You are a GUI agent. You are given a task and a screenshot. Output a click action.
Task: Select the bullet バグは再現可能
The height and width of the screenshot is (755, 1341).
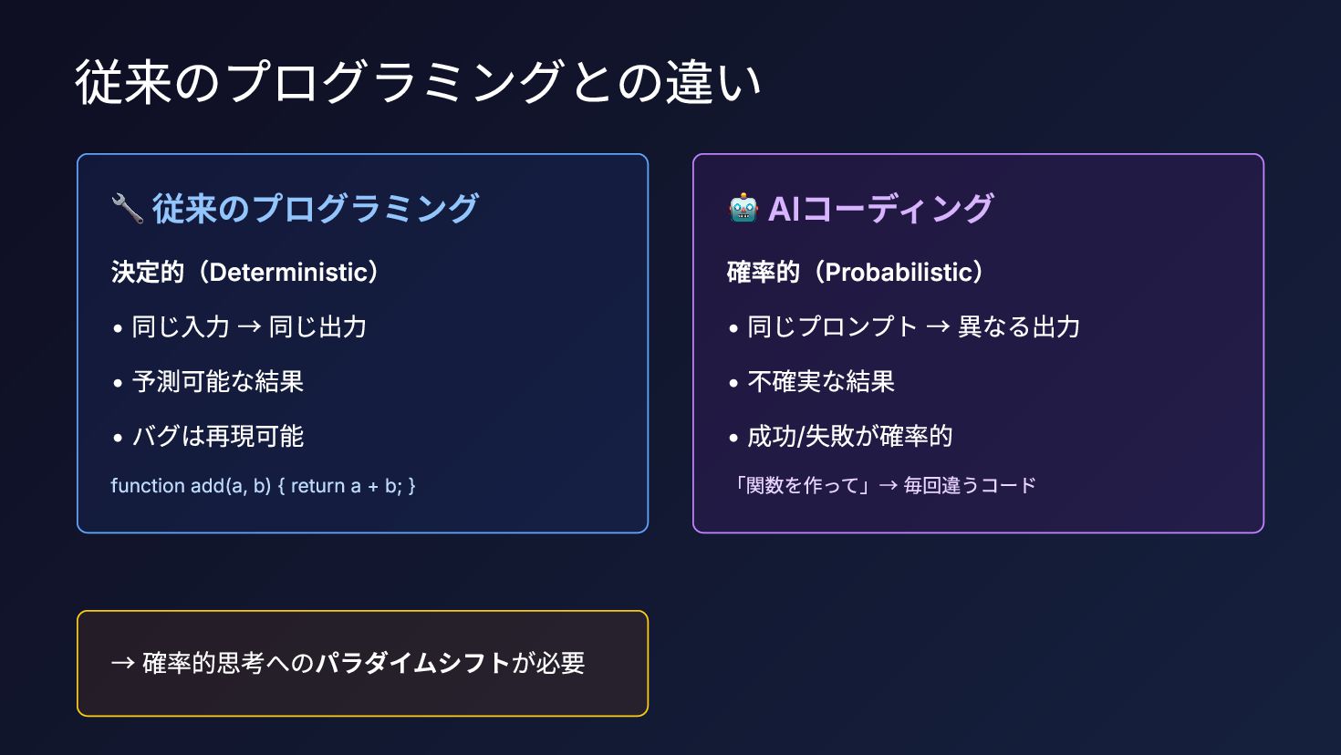pyautogui.click(x=217, y=436)
